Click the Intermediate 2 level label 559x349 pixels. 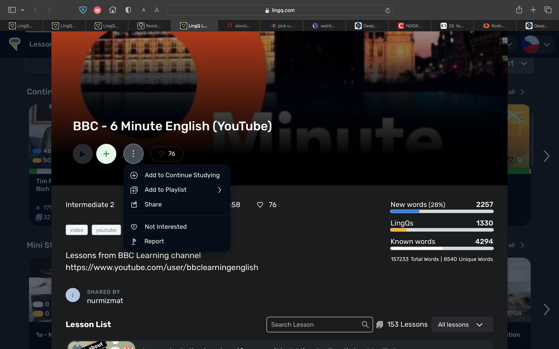click(x=90, y=205)
